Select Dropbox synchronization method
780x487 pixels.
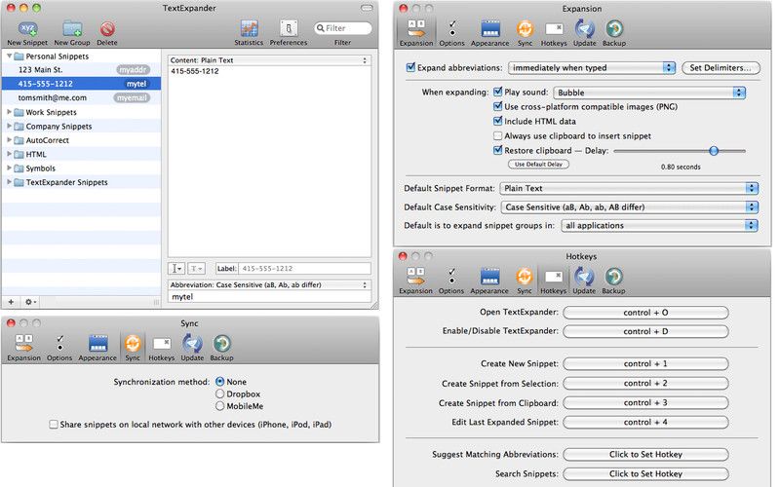click(x=220, y=393)
